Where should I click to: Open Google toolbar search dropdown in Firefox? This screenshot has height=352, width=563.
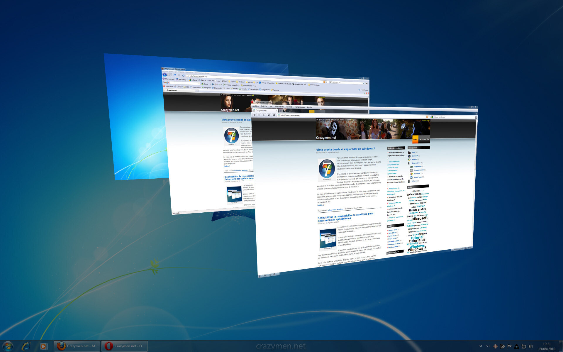click(x=199, y=84)
